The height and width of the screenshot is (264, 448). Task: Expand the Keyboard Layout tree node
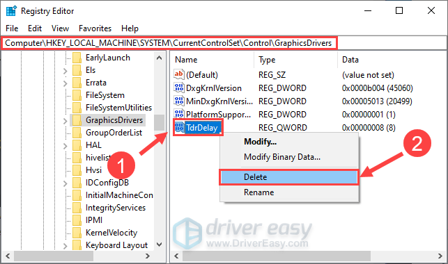65,246
